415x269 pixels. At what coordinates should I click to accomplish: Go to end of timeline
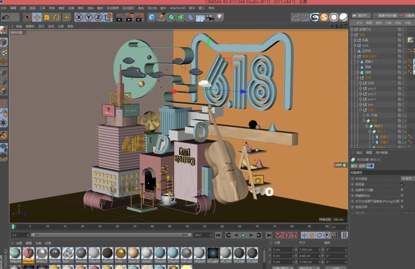tap(269, 235)
